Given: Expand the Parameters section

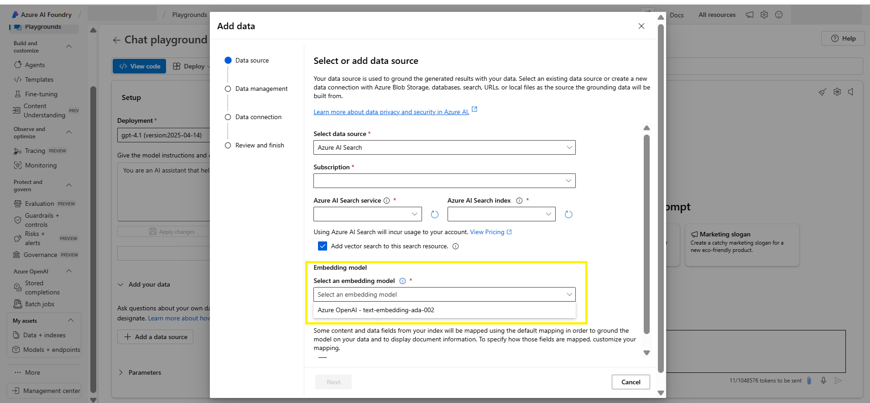Looking at the screenshot, I should [x=120, y=372].
